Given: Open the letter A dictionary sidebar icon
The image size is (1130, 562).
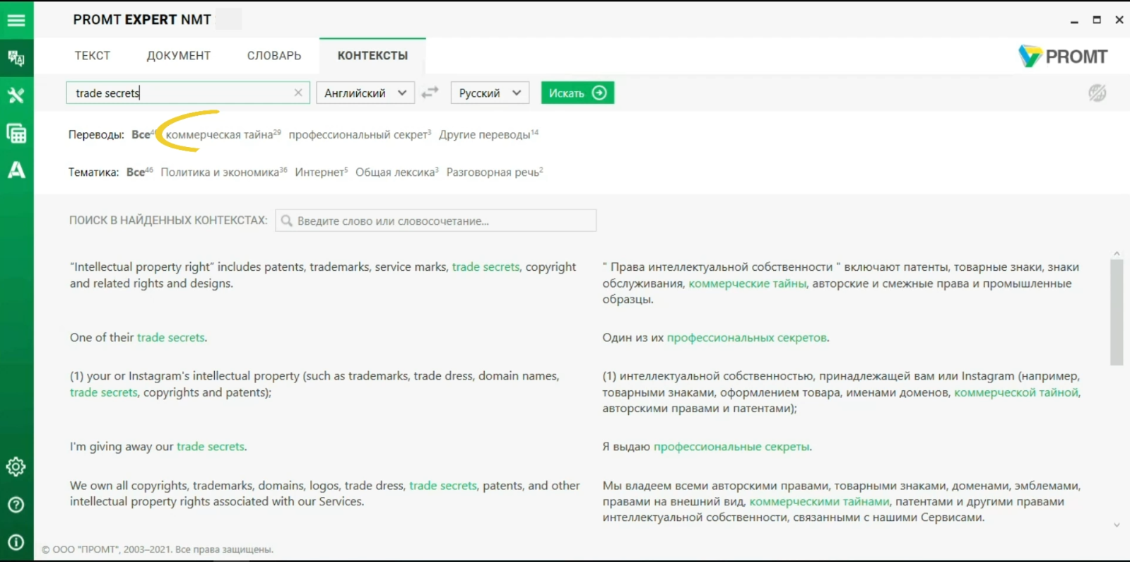Looking at the screenshot, I should click(x=16, y=170).
